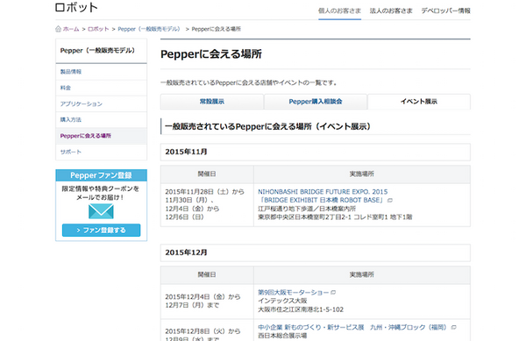Click external link icon after 九州・沖縄ブロック（福岡）

[x=453, y=327]
